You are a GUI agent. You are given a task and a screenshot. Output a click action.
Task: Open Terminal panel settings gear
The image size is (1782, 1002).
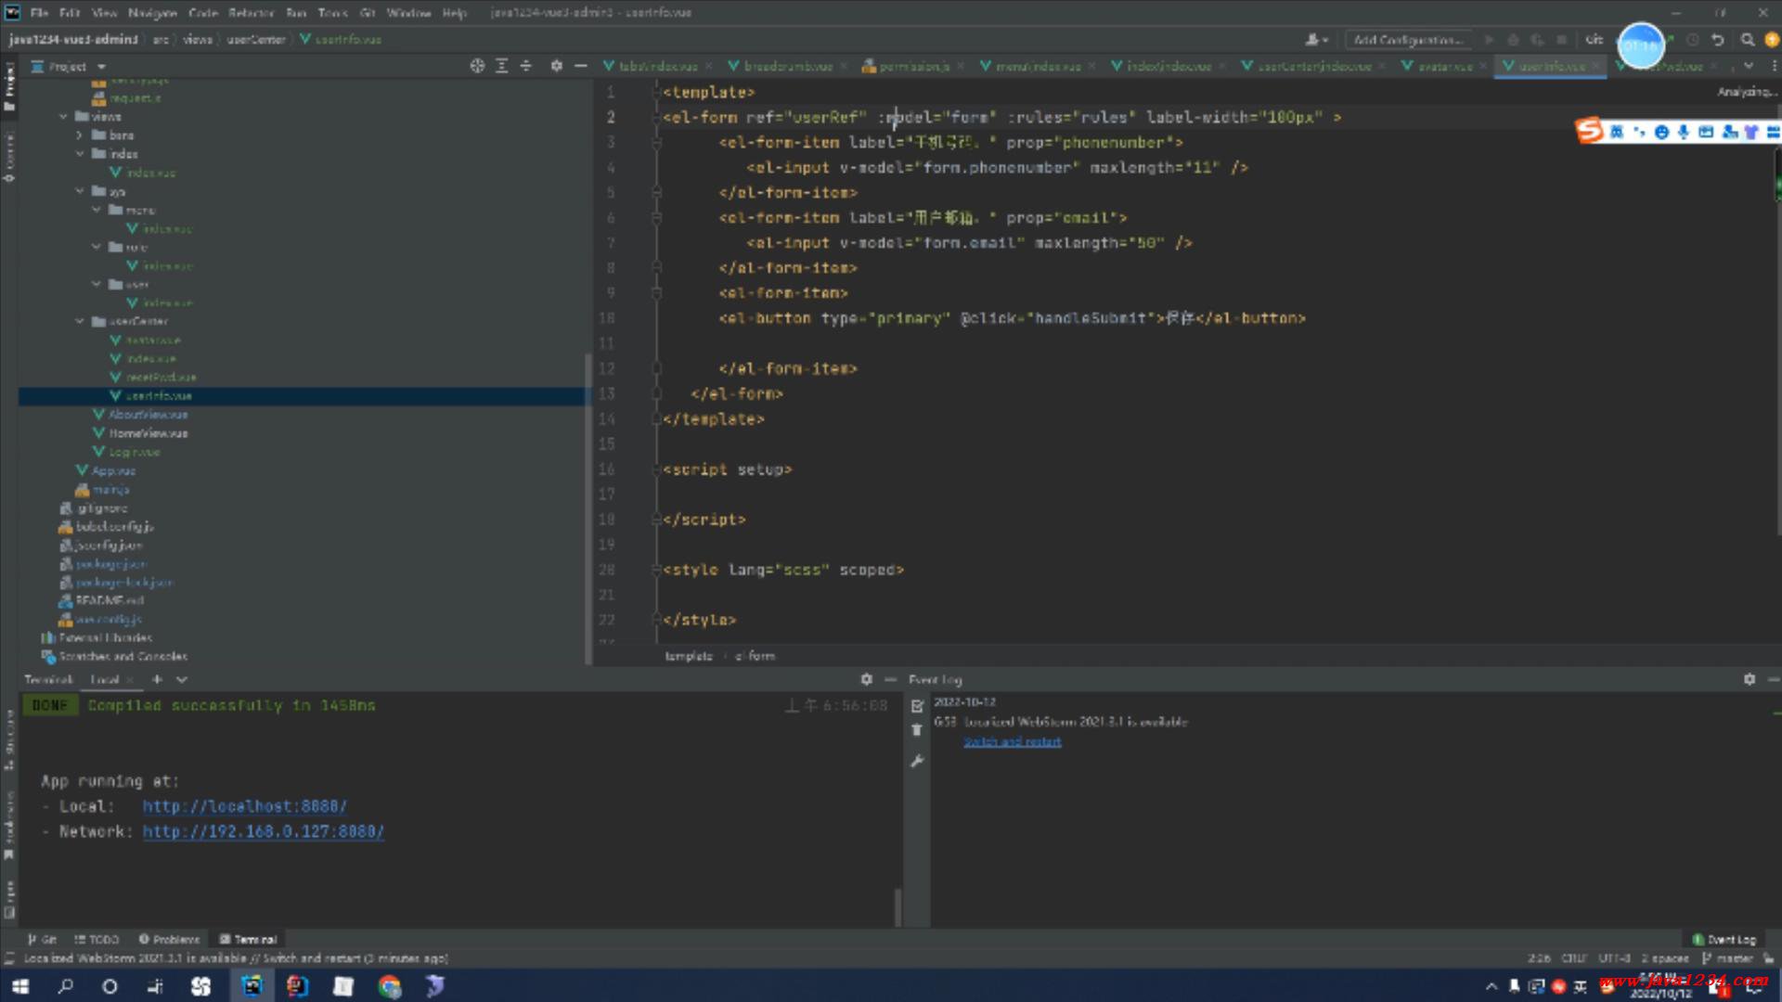(866, 679)
